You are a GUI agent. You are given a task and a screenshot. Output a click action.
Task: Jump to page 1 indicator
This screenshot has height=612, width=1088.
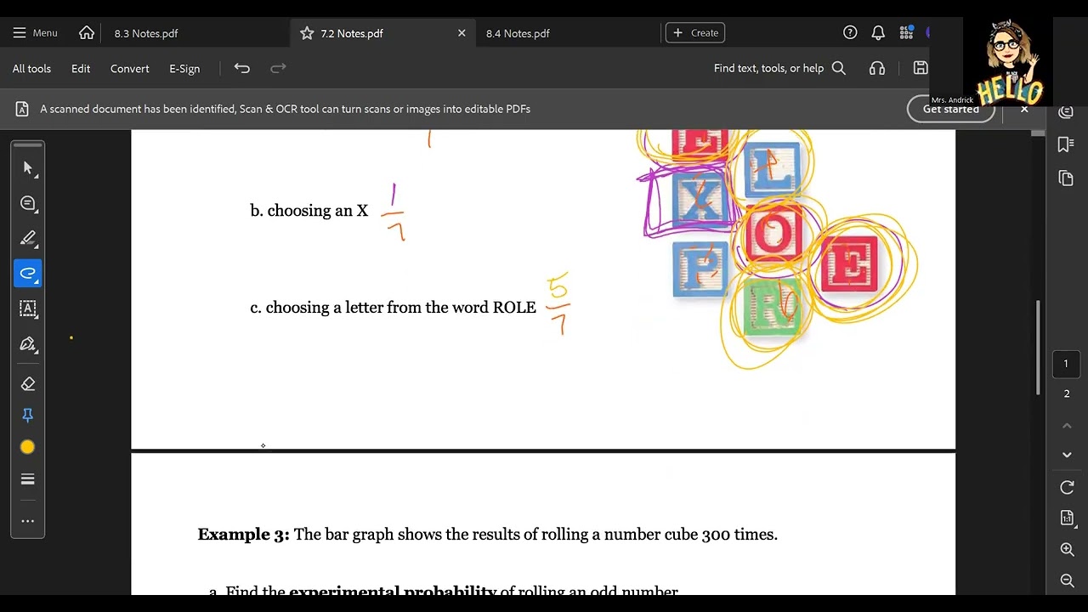click(1066, 364)
